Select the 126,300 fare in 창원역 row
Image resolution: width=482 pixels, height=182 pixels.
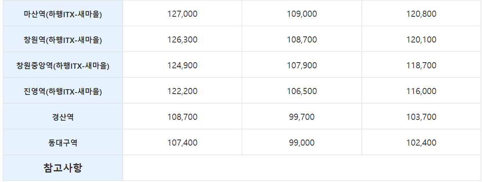[x=182, y=40]
